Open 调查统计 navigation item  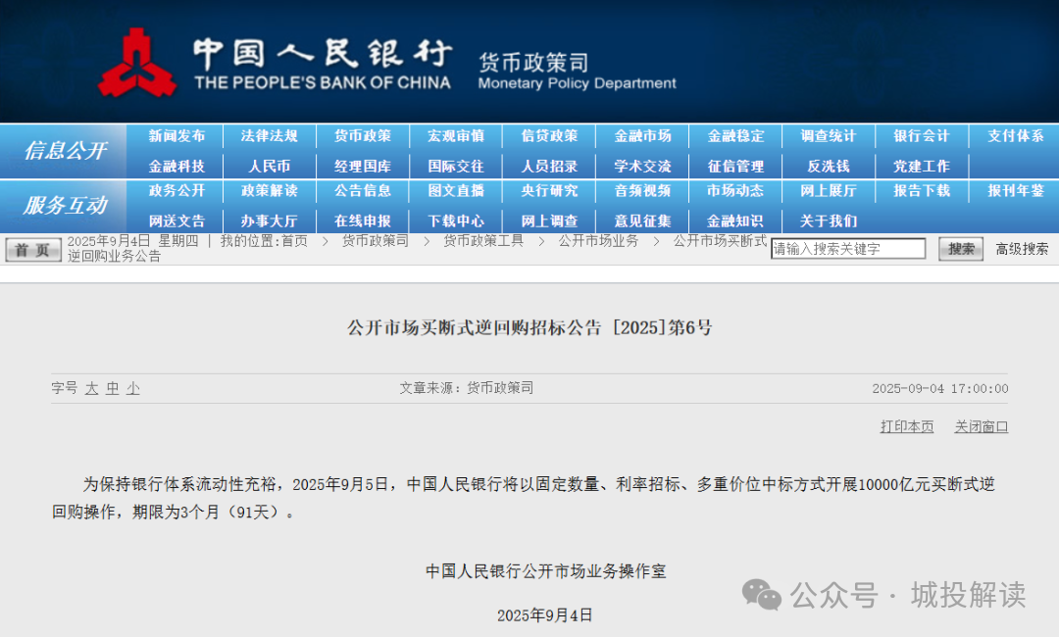tap(829, 136)
